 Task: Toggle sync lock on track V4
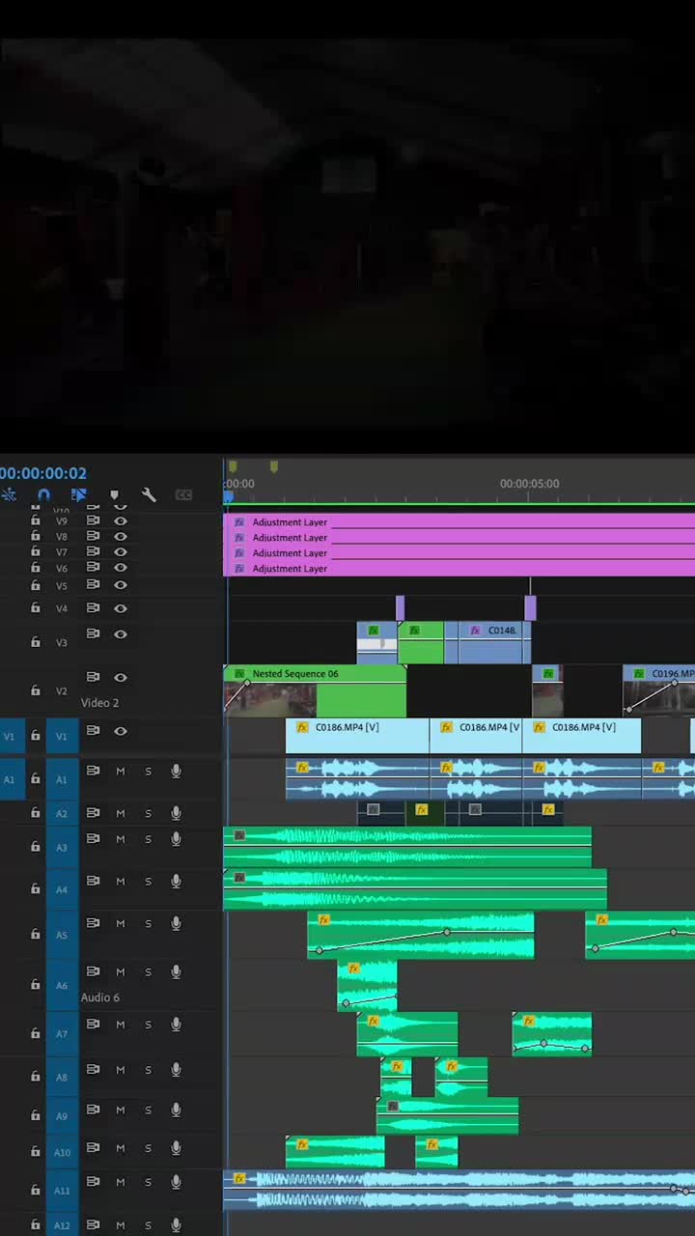tap(94, 608)
